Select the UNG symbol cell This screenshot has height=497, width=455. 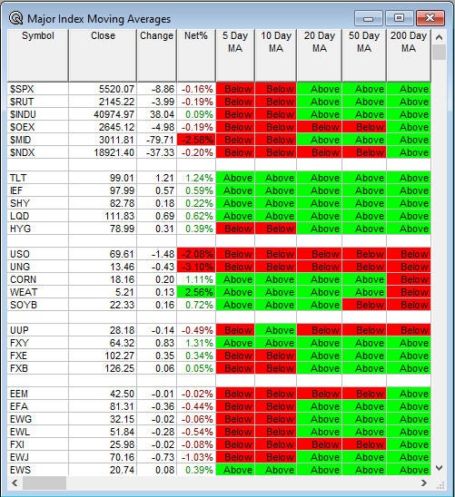[x=38, y=267]
